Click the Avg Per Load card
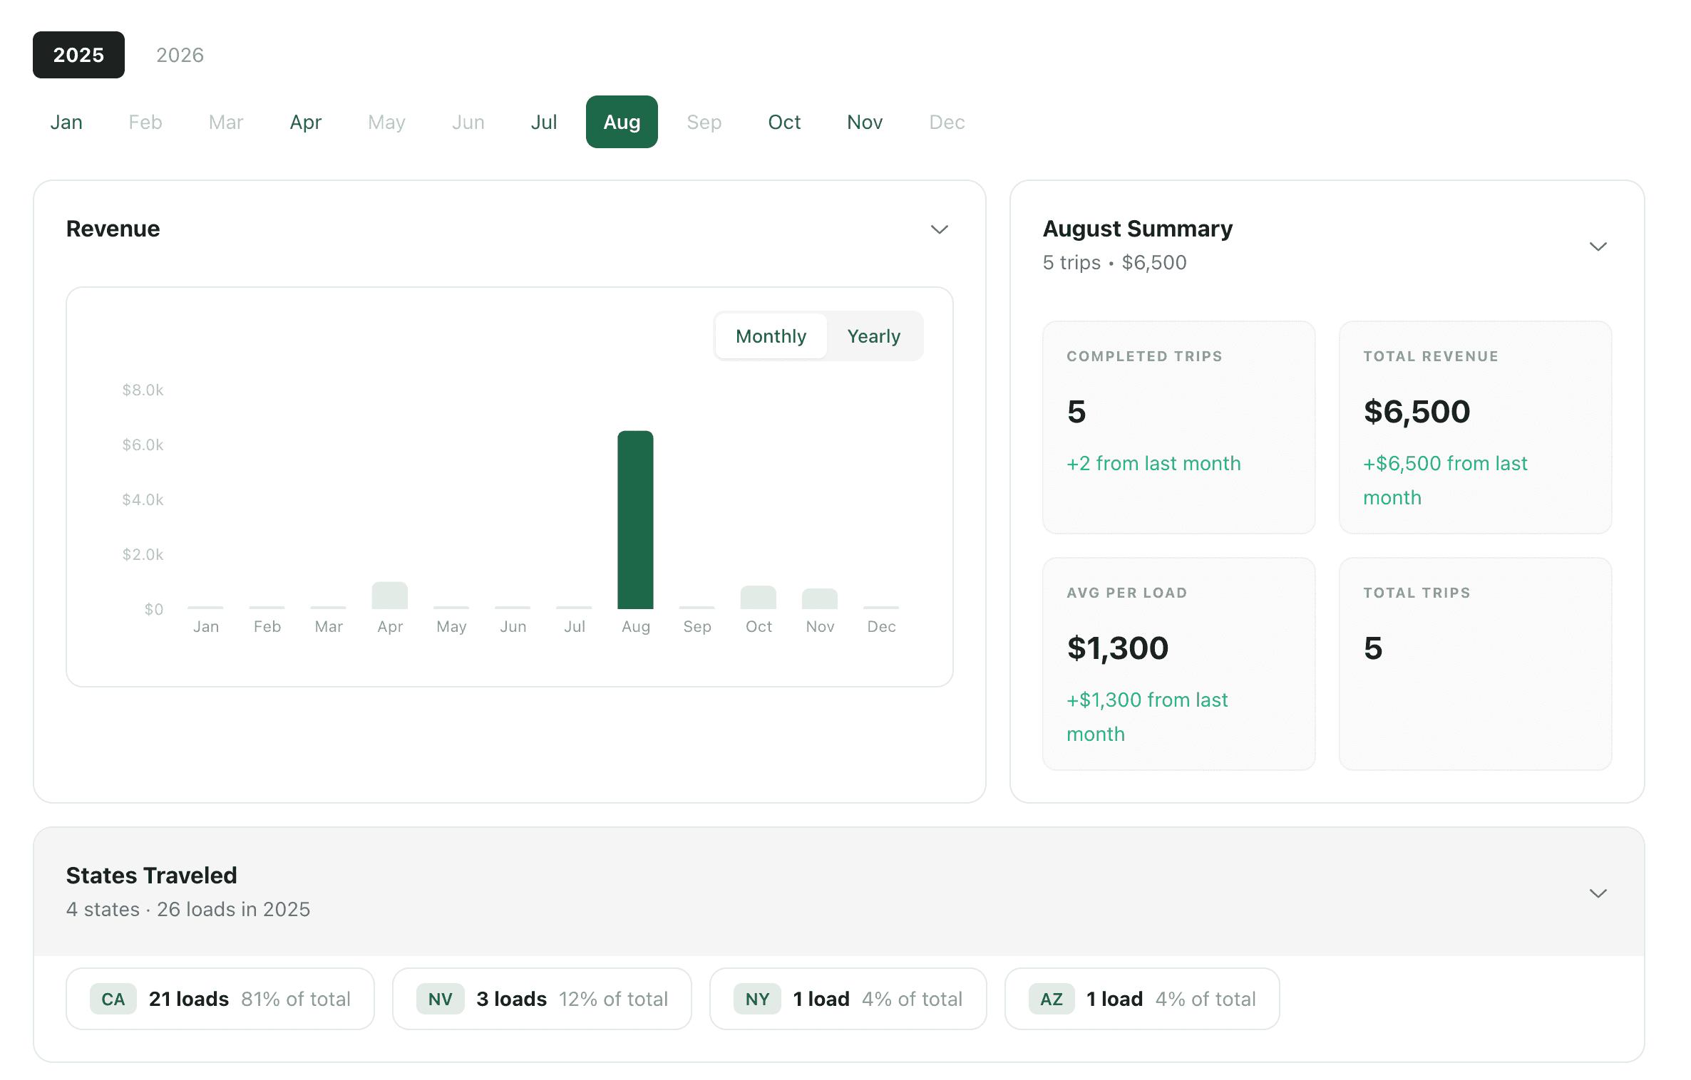1691x1080 pixels. (1178, 663)
